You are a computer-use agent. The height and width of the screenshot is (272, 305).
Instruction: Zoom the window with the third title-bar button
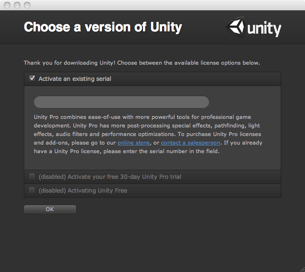click(27, 5)
